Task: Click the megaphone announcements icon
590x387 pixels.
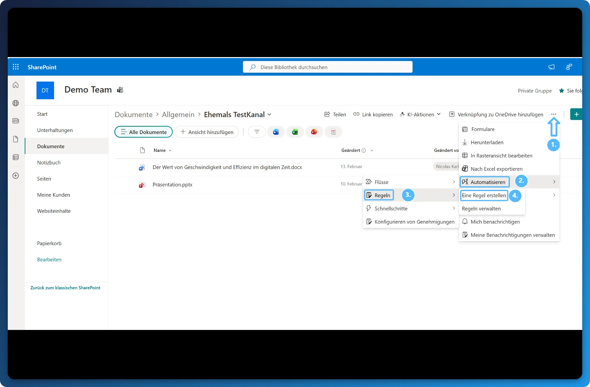Action: (551, 67)
